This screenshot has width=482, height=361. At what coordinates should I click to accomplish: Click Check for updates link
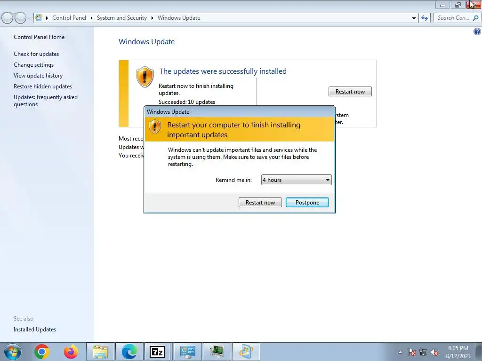pos(36,54)
